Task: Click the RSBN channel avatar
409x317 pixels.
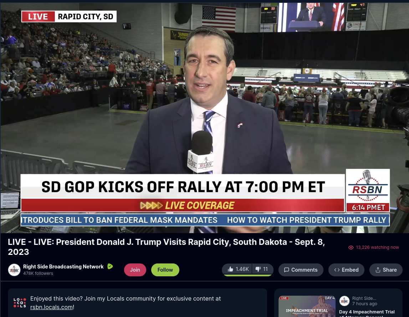Action: point(14,270)
